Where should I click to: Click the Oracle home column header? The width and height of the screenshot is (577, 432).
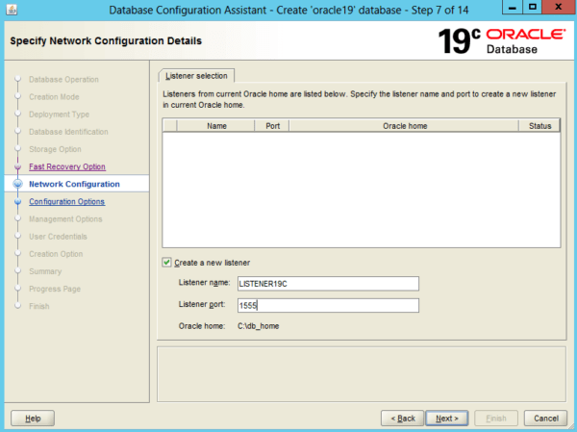point(405,126)
